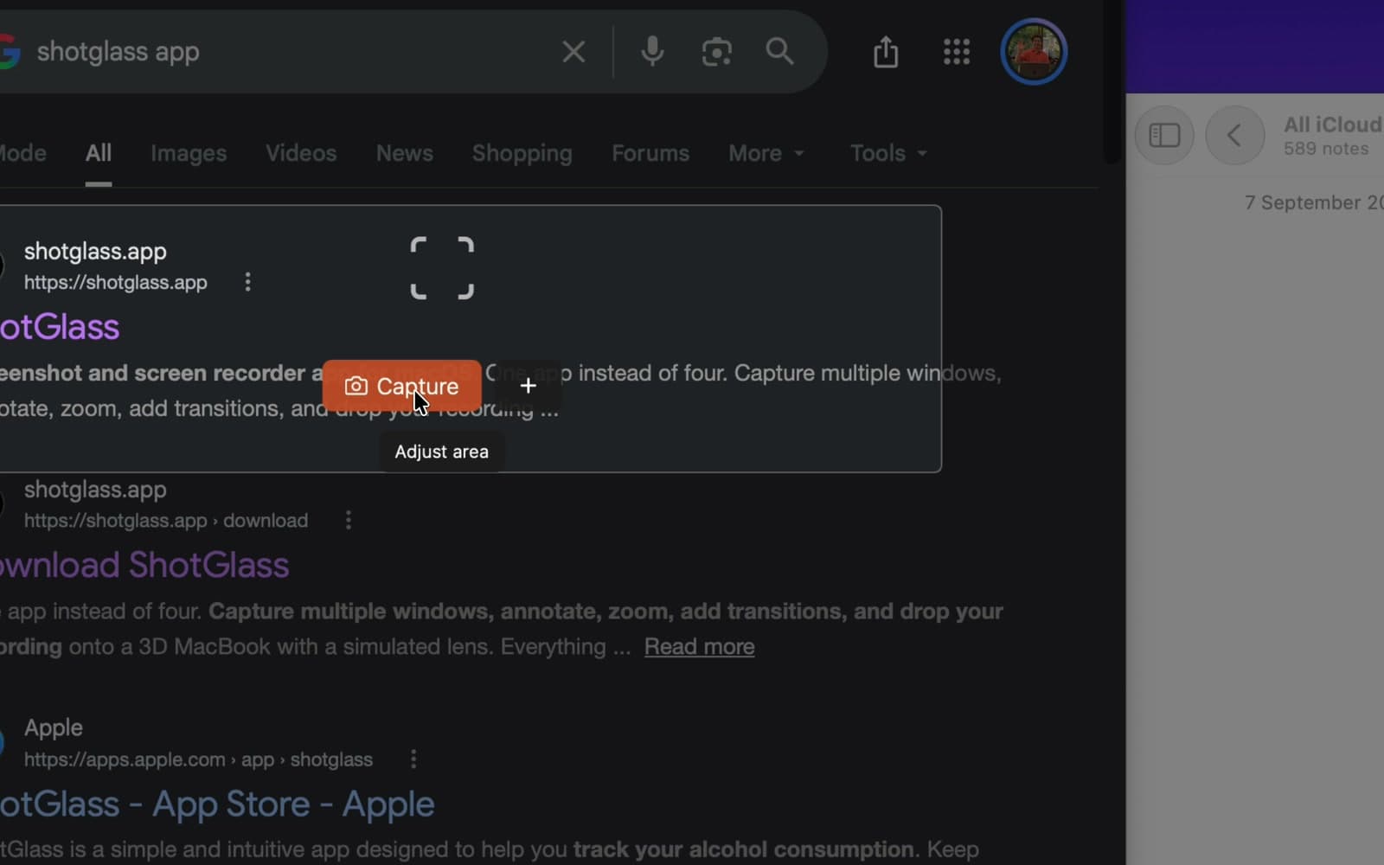Click the share icon beside the search bar
This screenshot has height=865, width=1384.
click(x=886, y=52)
